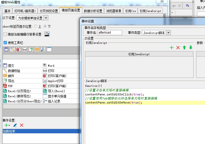Switch to 引用JavaScript tab
Image resolution: width=205 pixels, height=144 pixels.
[150, 11]
